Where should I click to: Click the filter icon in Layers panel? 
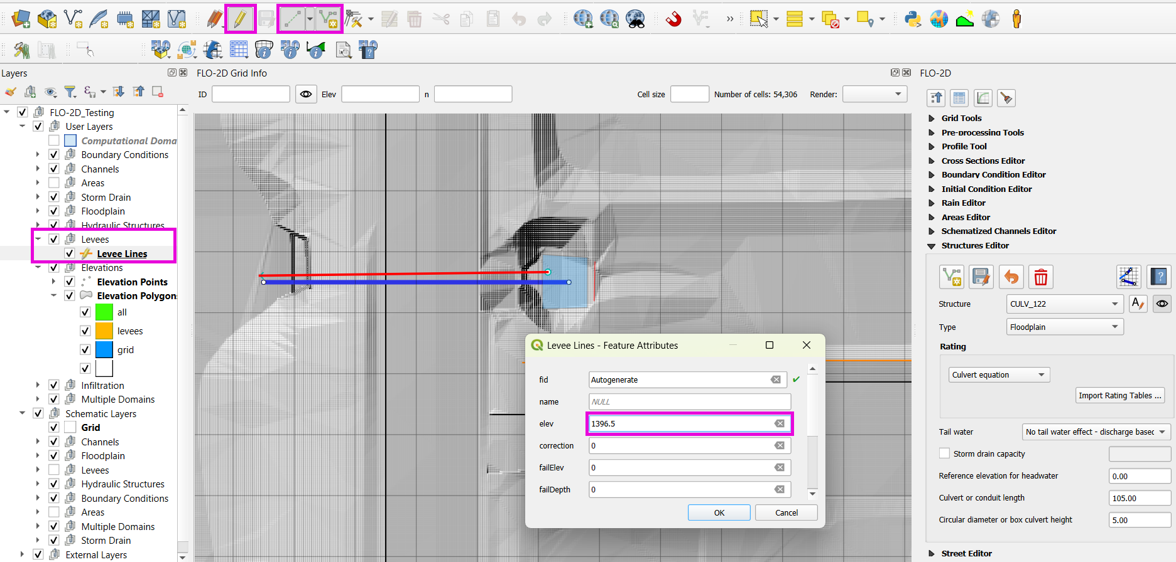tap(70, 92)
